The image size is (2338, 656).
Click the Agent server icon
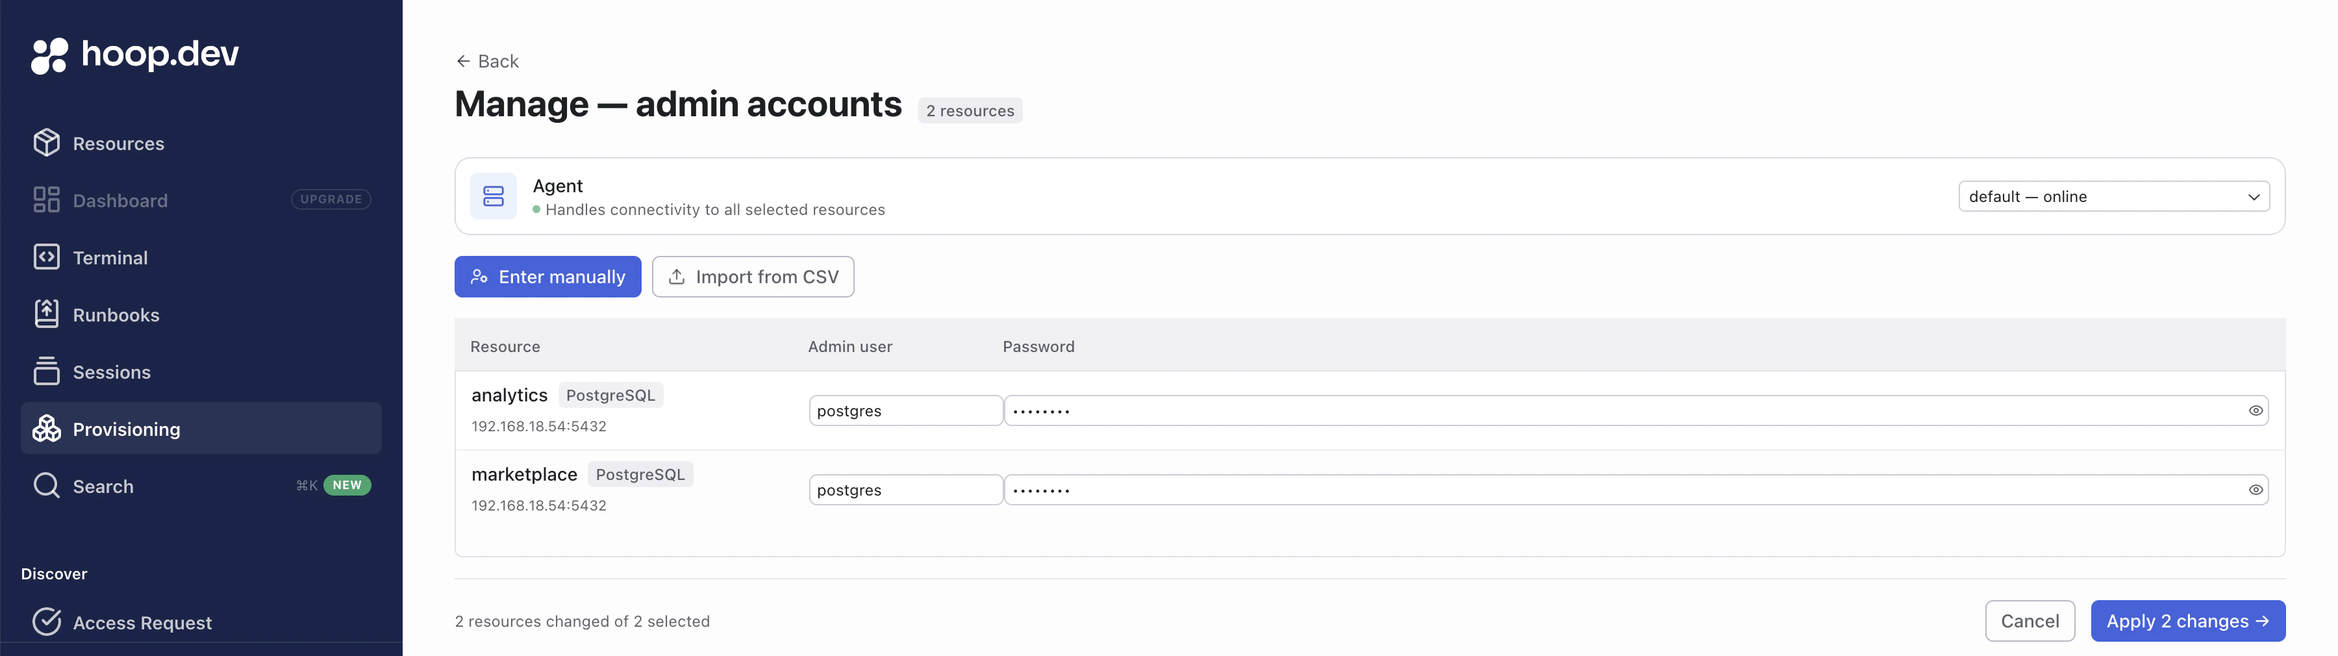tap(494, 196)
